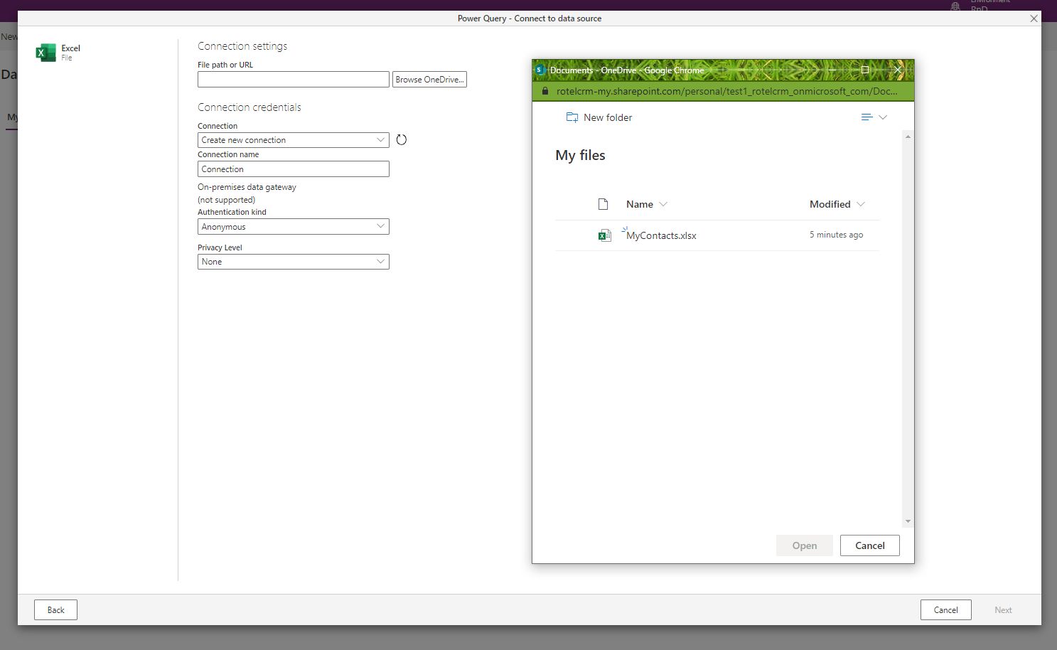Click the Browse OneDrive... button
This screenshot has height=650, width=1057.
coord(429,80)
